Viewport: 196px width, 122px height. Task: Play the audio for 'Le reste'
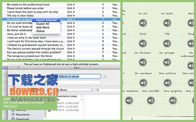[167, 23]
